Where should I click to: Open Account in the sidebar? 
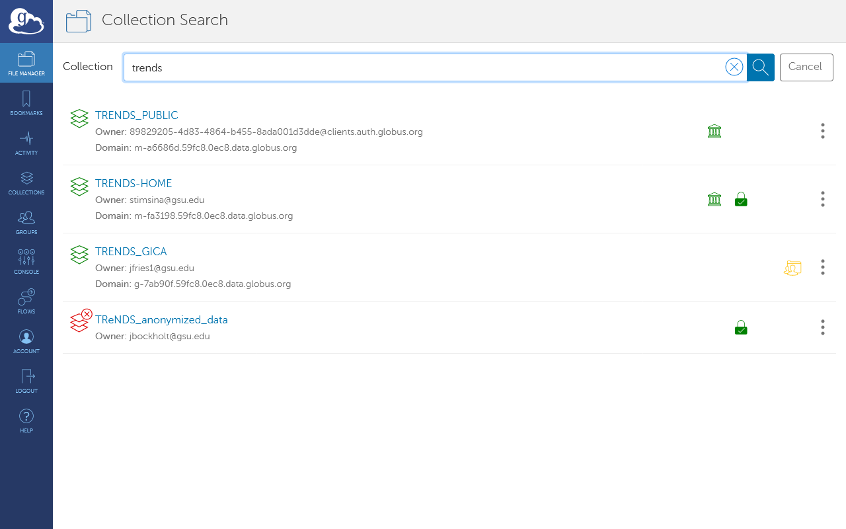pos(26,341)
